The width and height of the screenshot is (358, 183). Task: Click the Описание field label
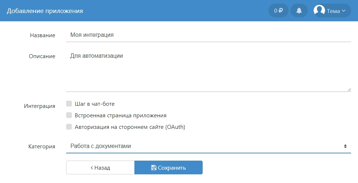point(42,56)
